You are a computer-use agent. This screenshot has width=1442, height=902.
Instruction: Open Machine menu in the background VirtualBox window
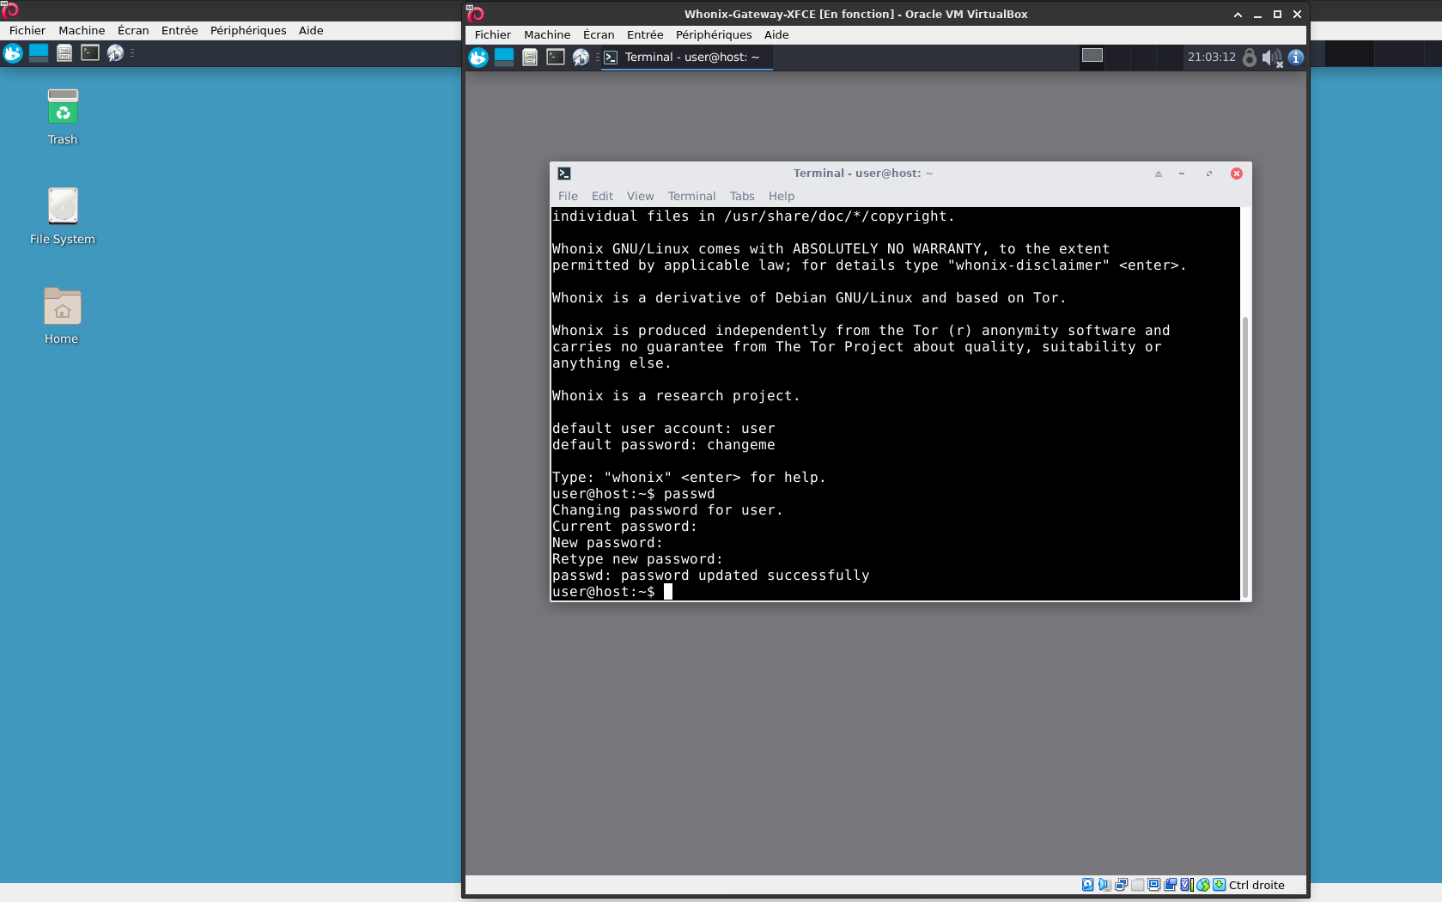pyautogui.click(x=82, y=30)
